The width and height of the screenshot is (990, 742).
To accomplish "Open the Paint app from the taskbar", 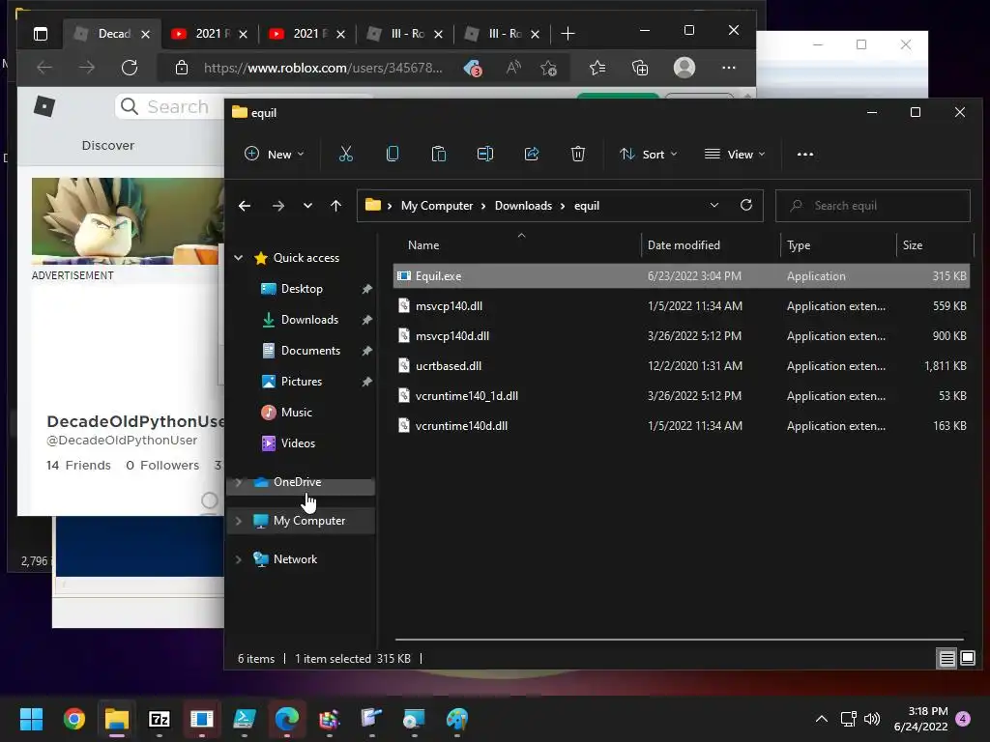I will [457, 719].
